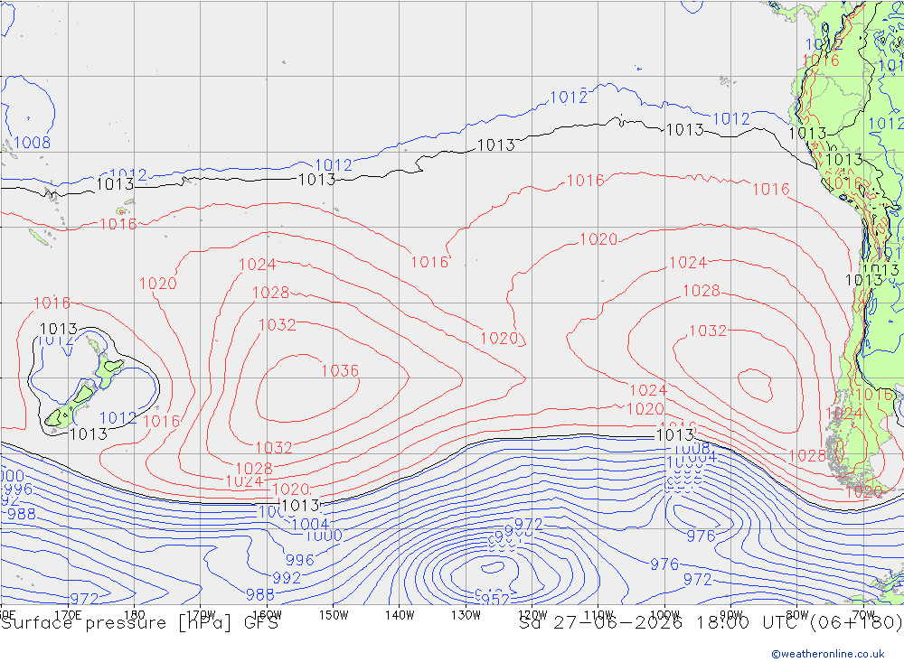Click the blue 952 low-pressure label

pyautogui.click(x=495, y=599)
